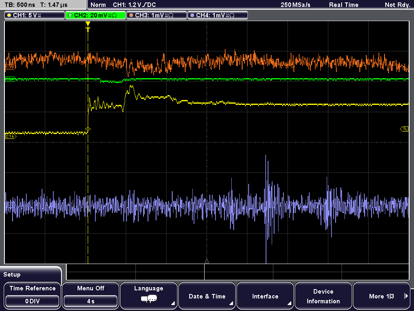
Task: Click the speech bubble language icon
Action: 149,299
